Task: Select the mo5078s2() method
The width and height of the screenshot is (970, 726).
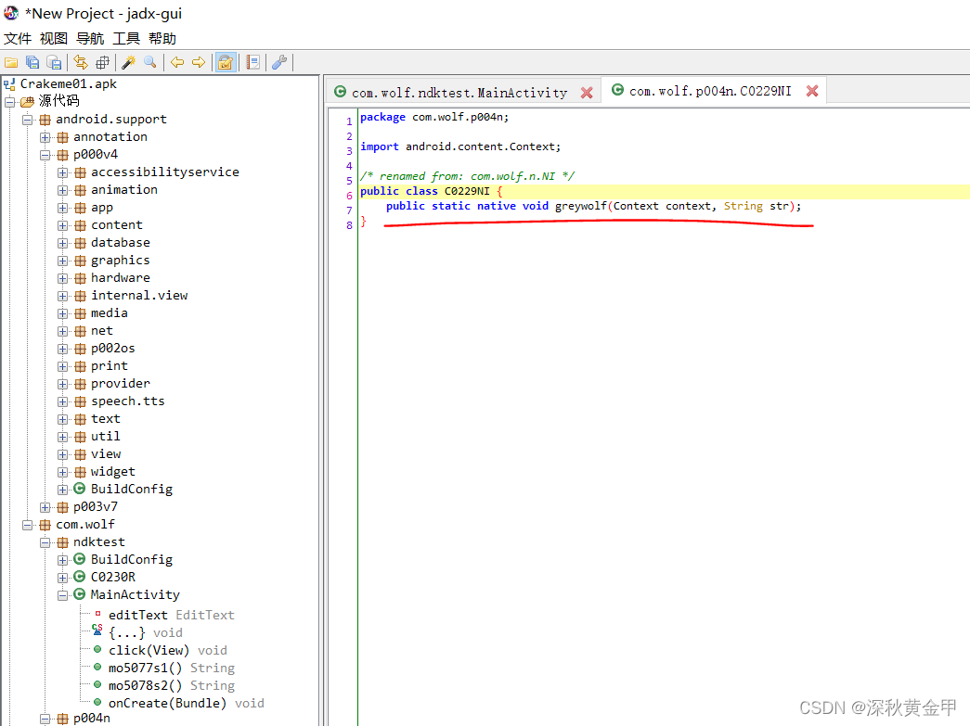Action: (172, 686)
